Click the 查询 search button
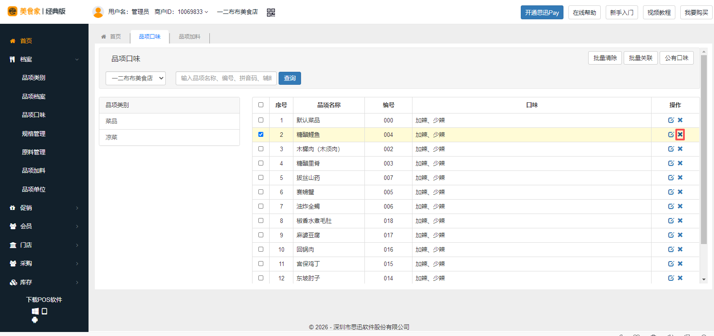Viewport: 714px width, 336px height. [x=290, y=78]
